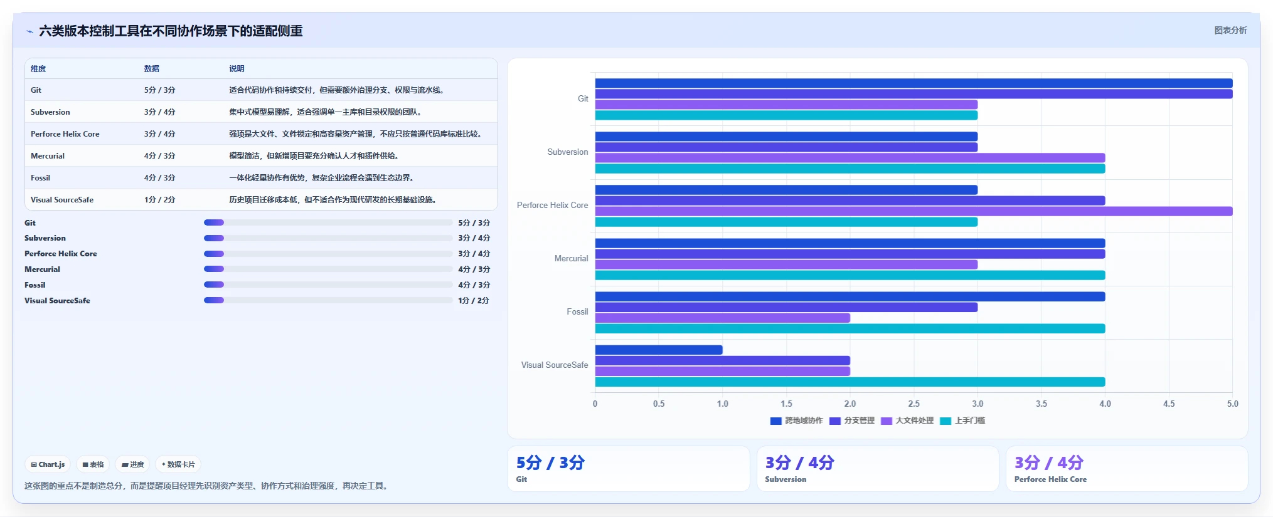
Task: Click the Visual SourceSafe progress bar
Action: [x=328, y=300]
